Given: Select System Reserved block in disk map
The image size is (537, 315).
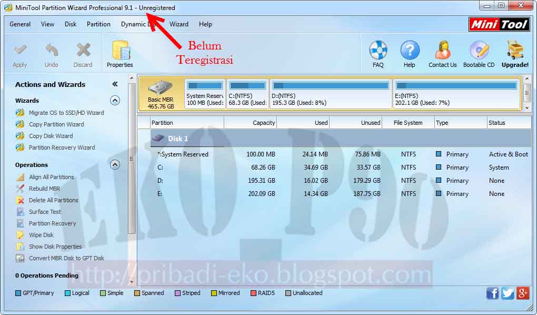Looking at the screenshot, I should point(205,94).
